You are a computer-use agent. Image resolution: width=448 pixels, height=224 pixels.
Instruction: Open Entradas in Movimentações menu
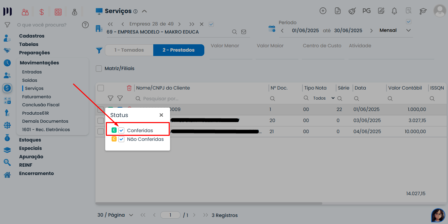pos(32,72)
